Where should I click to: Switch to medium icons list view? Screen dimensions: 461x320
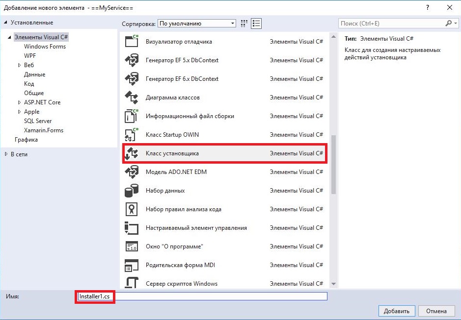tap(256, 24)
